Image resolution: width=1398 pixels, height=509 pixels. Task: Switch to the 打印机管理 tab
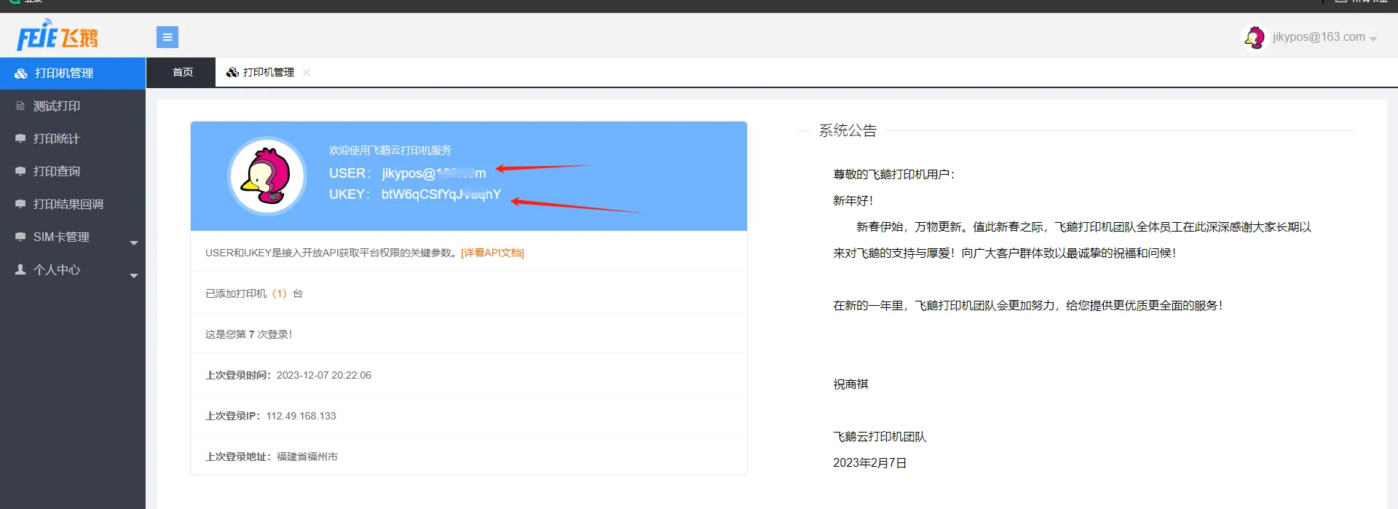pyautogui.click(x=267, y=72)
